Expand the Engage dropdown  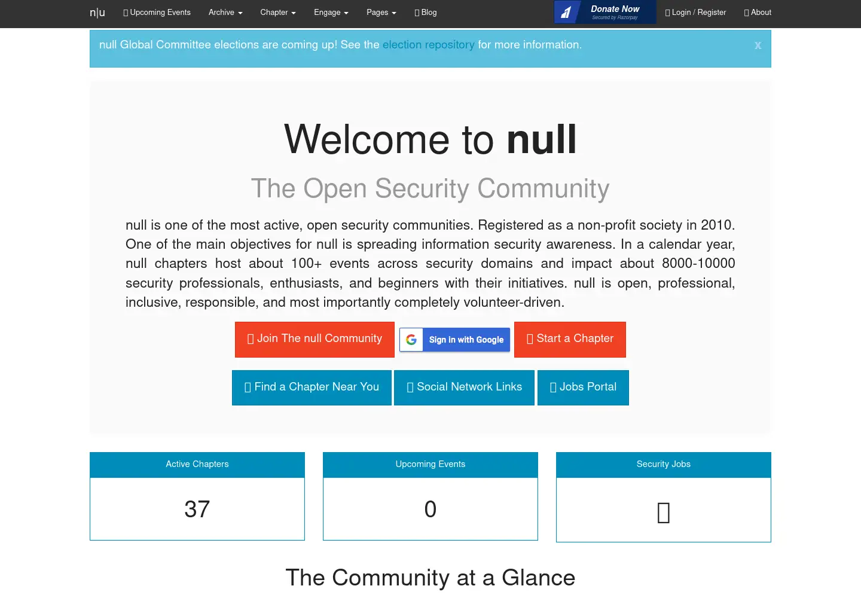pos(331,13)
